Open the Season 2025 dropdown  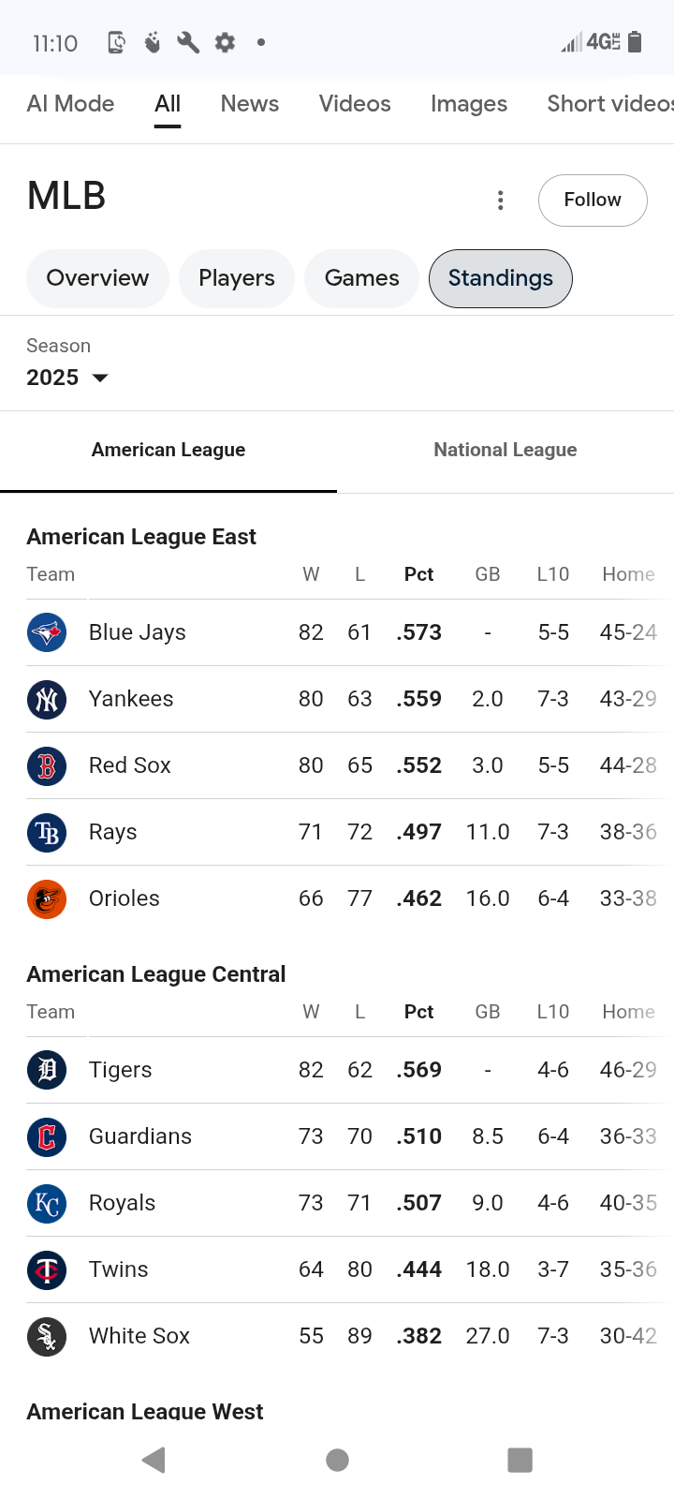coord(67,378)
